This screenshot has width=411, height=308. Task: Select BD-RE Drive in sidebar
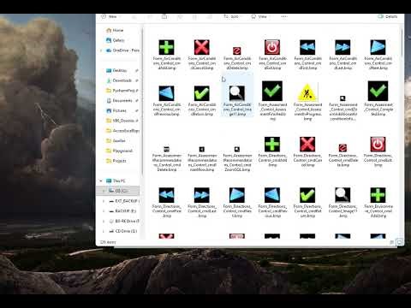[124, 221]
